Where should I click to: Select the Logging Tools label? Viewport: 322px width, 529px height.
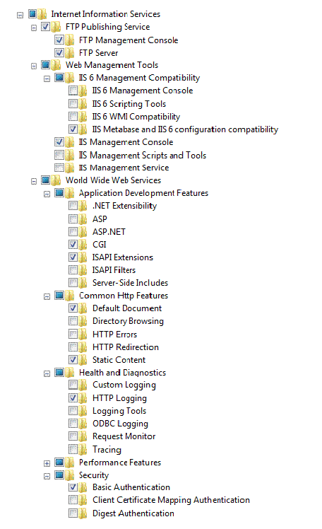click(119, 411)
